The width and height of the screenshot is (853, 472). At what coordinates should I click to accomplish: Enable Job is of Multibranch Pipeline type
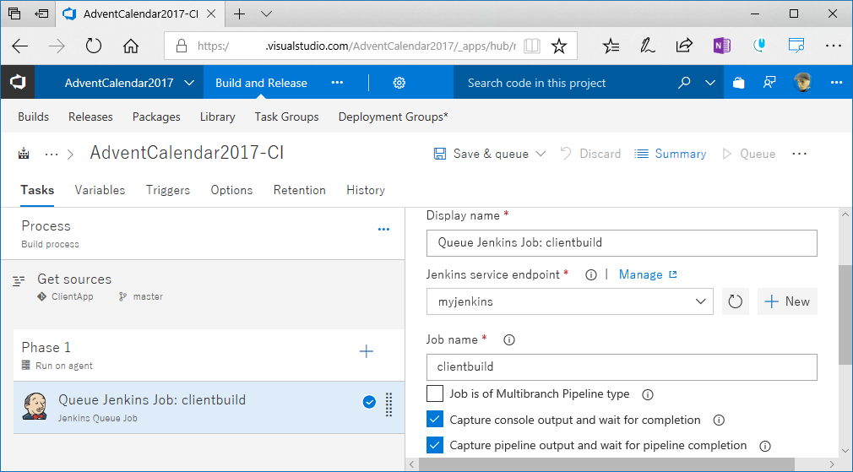click(435, 393)
